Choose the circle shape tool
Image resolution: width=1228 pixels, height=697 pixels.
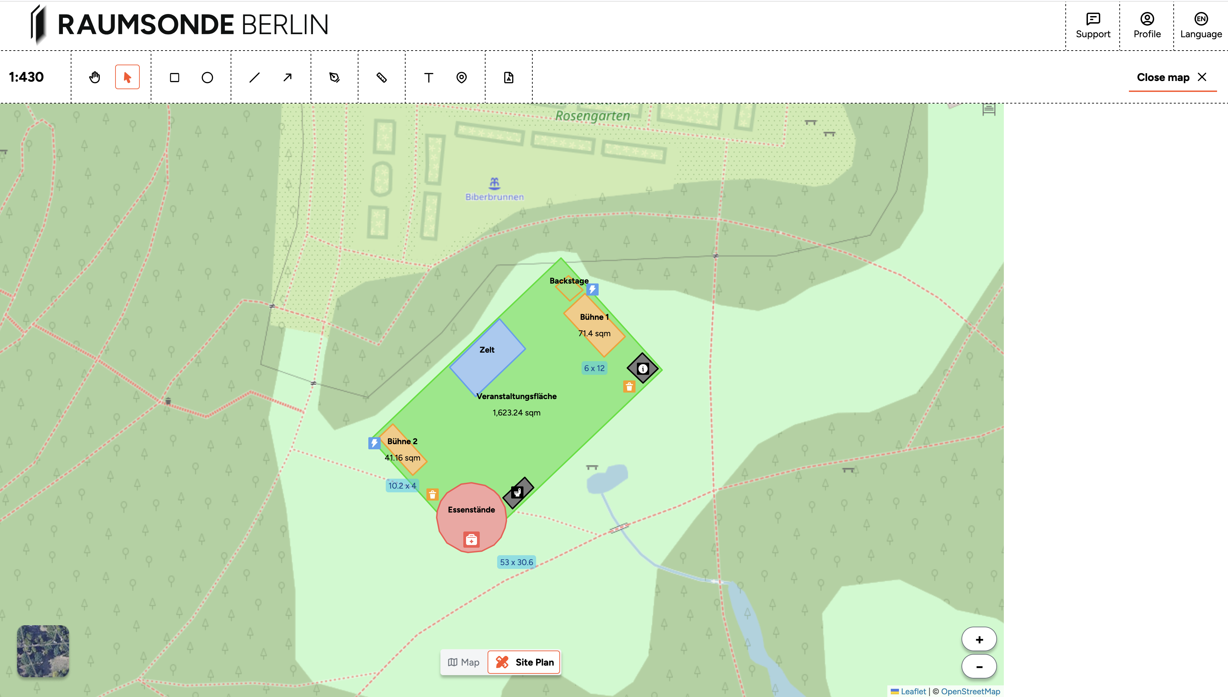[x=207, y=77]
